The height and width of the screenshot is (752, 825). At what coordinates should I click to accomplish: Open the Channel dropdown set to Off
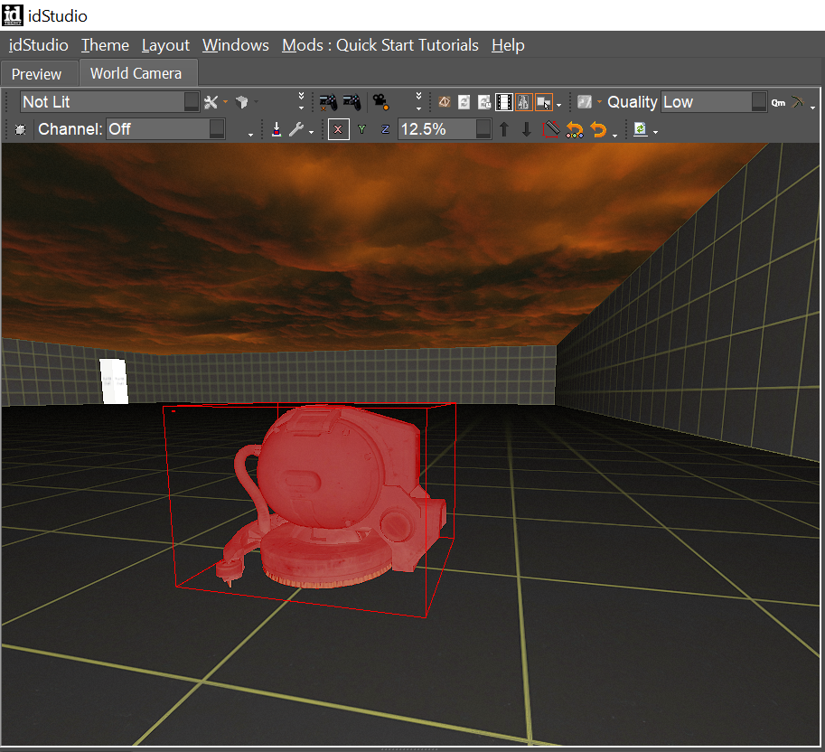point(166,129)
